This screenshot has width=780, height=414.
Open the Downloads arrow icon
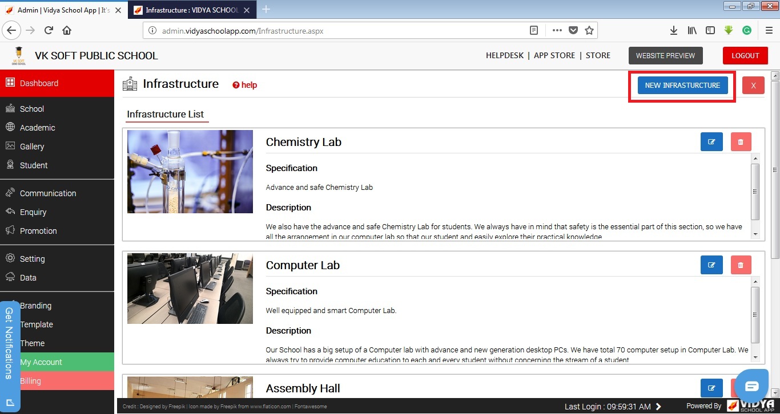pyautogui.click(x=674, y=30)
